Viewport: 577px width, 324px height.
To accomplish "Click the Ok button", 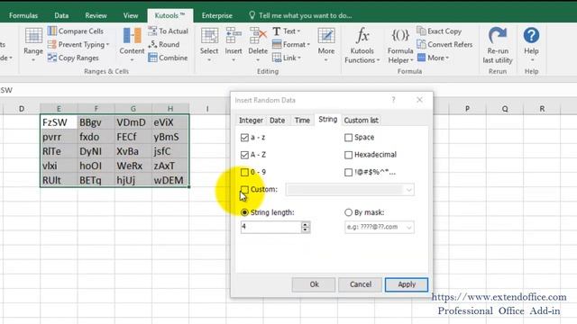I will point(314,284).
